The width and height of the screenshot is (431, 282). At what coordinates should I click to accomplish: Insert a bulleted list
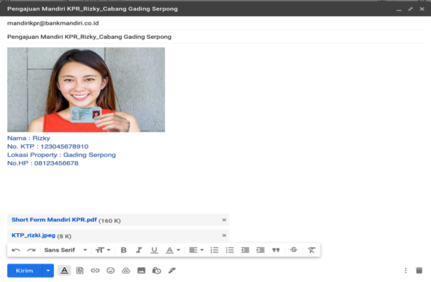tap(230, 250)
